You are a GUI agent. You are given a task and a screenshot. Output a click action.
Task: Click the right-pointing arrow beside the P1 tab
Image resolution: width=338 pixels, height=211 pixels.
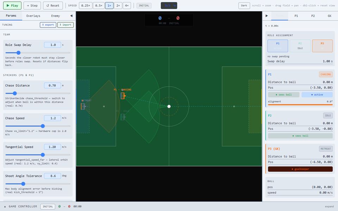pos(267,16)
